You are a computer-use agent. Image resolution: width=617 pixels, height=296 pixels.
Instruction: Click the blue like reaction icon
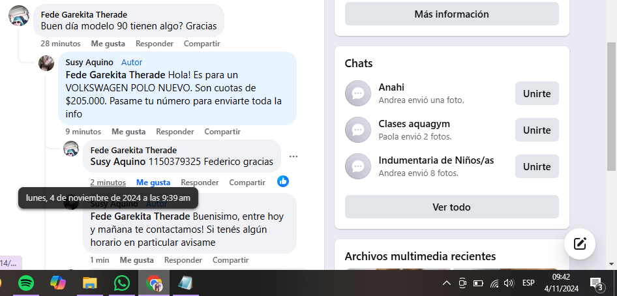click(283, 181)
